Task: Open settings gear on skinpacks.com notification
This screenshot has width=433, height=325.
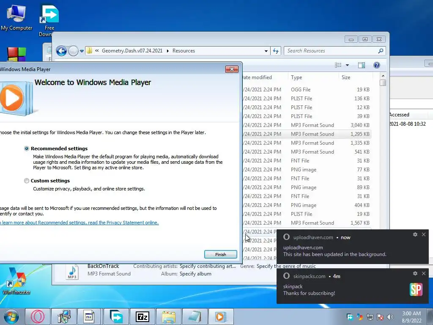Action: point(415,273)
